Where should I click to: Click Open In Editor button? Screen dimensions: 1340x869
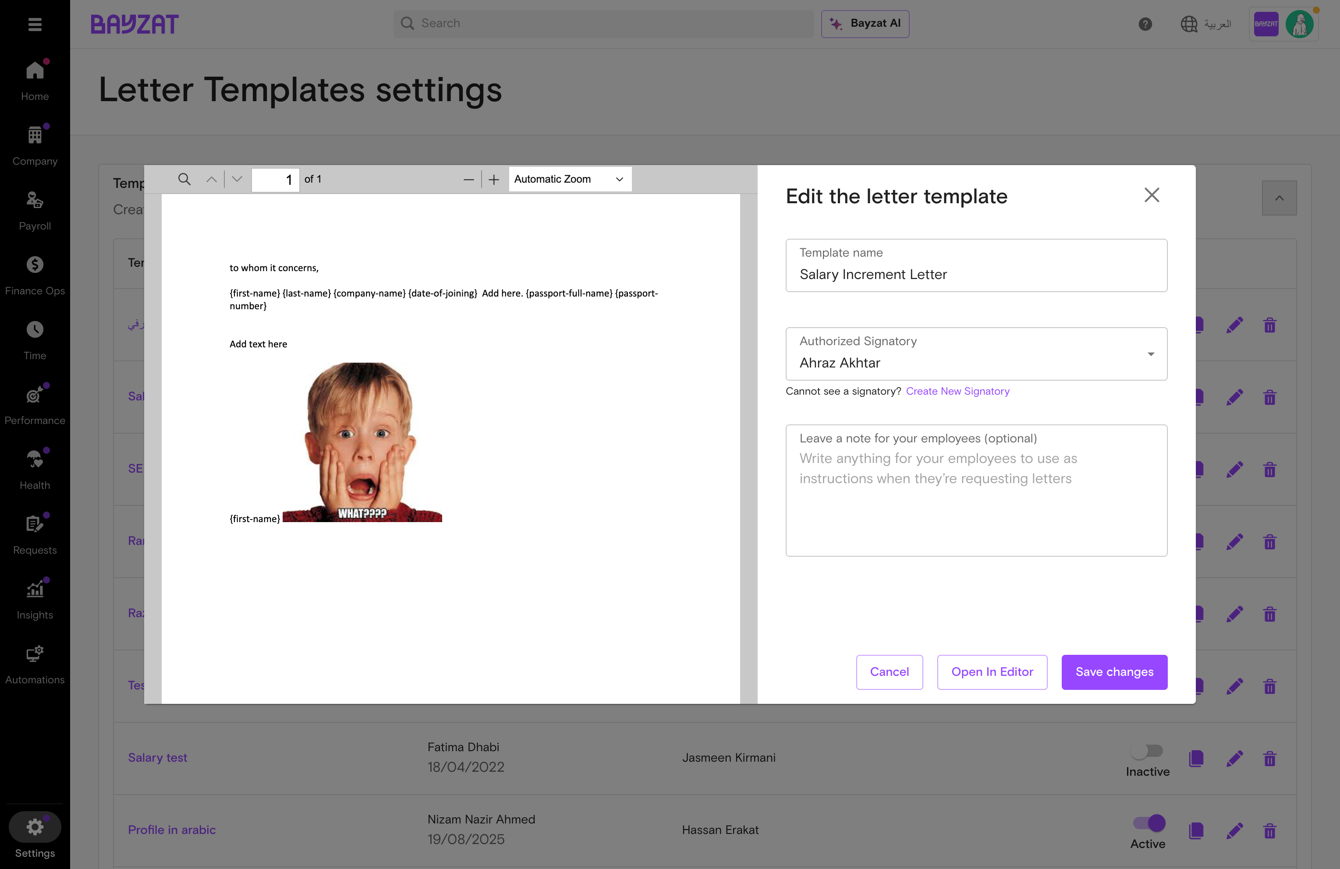pos(992,671)
